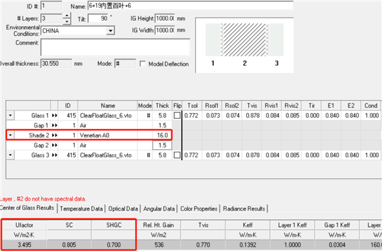Screen dimensions: 382x251
Task: Open library picker arrows for Shade 2
Action: [x=54, y=136]
